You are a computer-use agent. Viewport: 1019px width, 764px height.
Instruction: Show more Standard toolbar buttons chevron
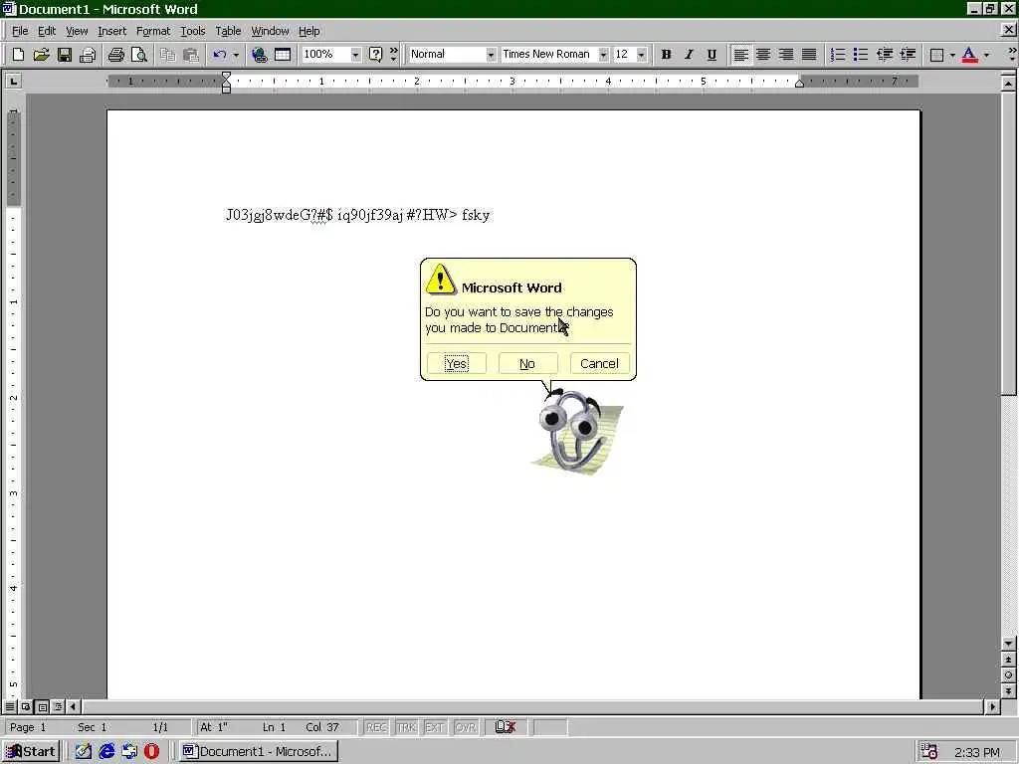coord(394,55)
